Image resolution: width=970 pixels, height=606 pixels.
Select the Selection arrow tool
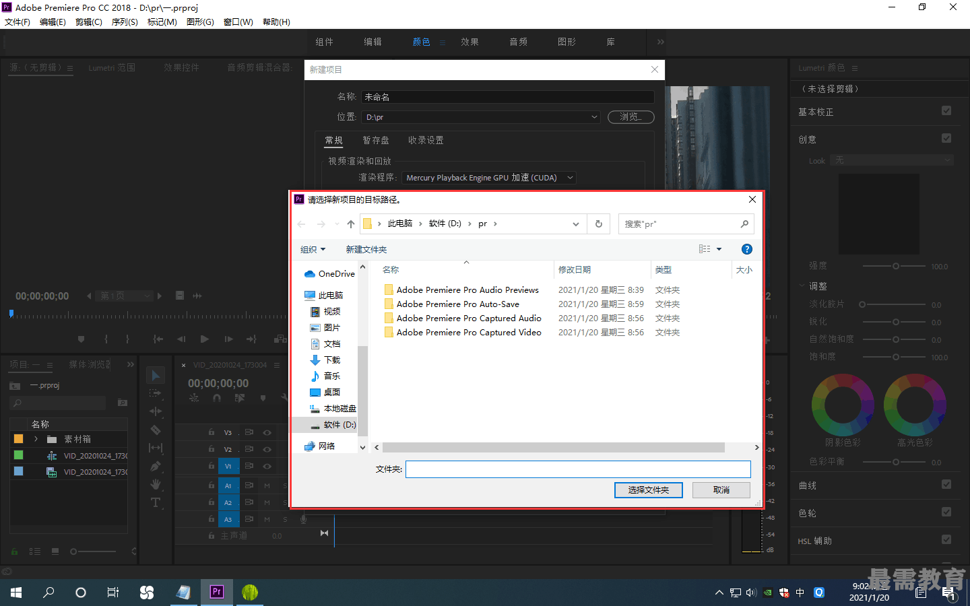click(156, 376)
